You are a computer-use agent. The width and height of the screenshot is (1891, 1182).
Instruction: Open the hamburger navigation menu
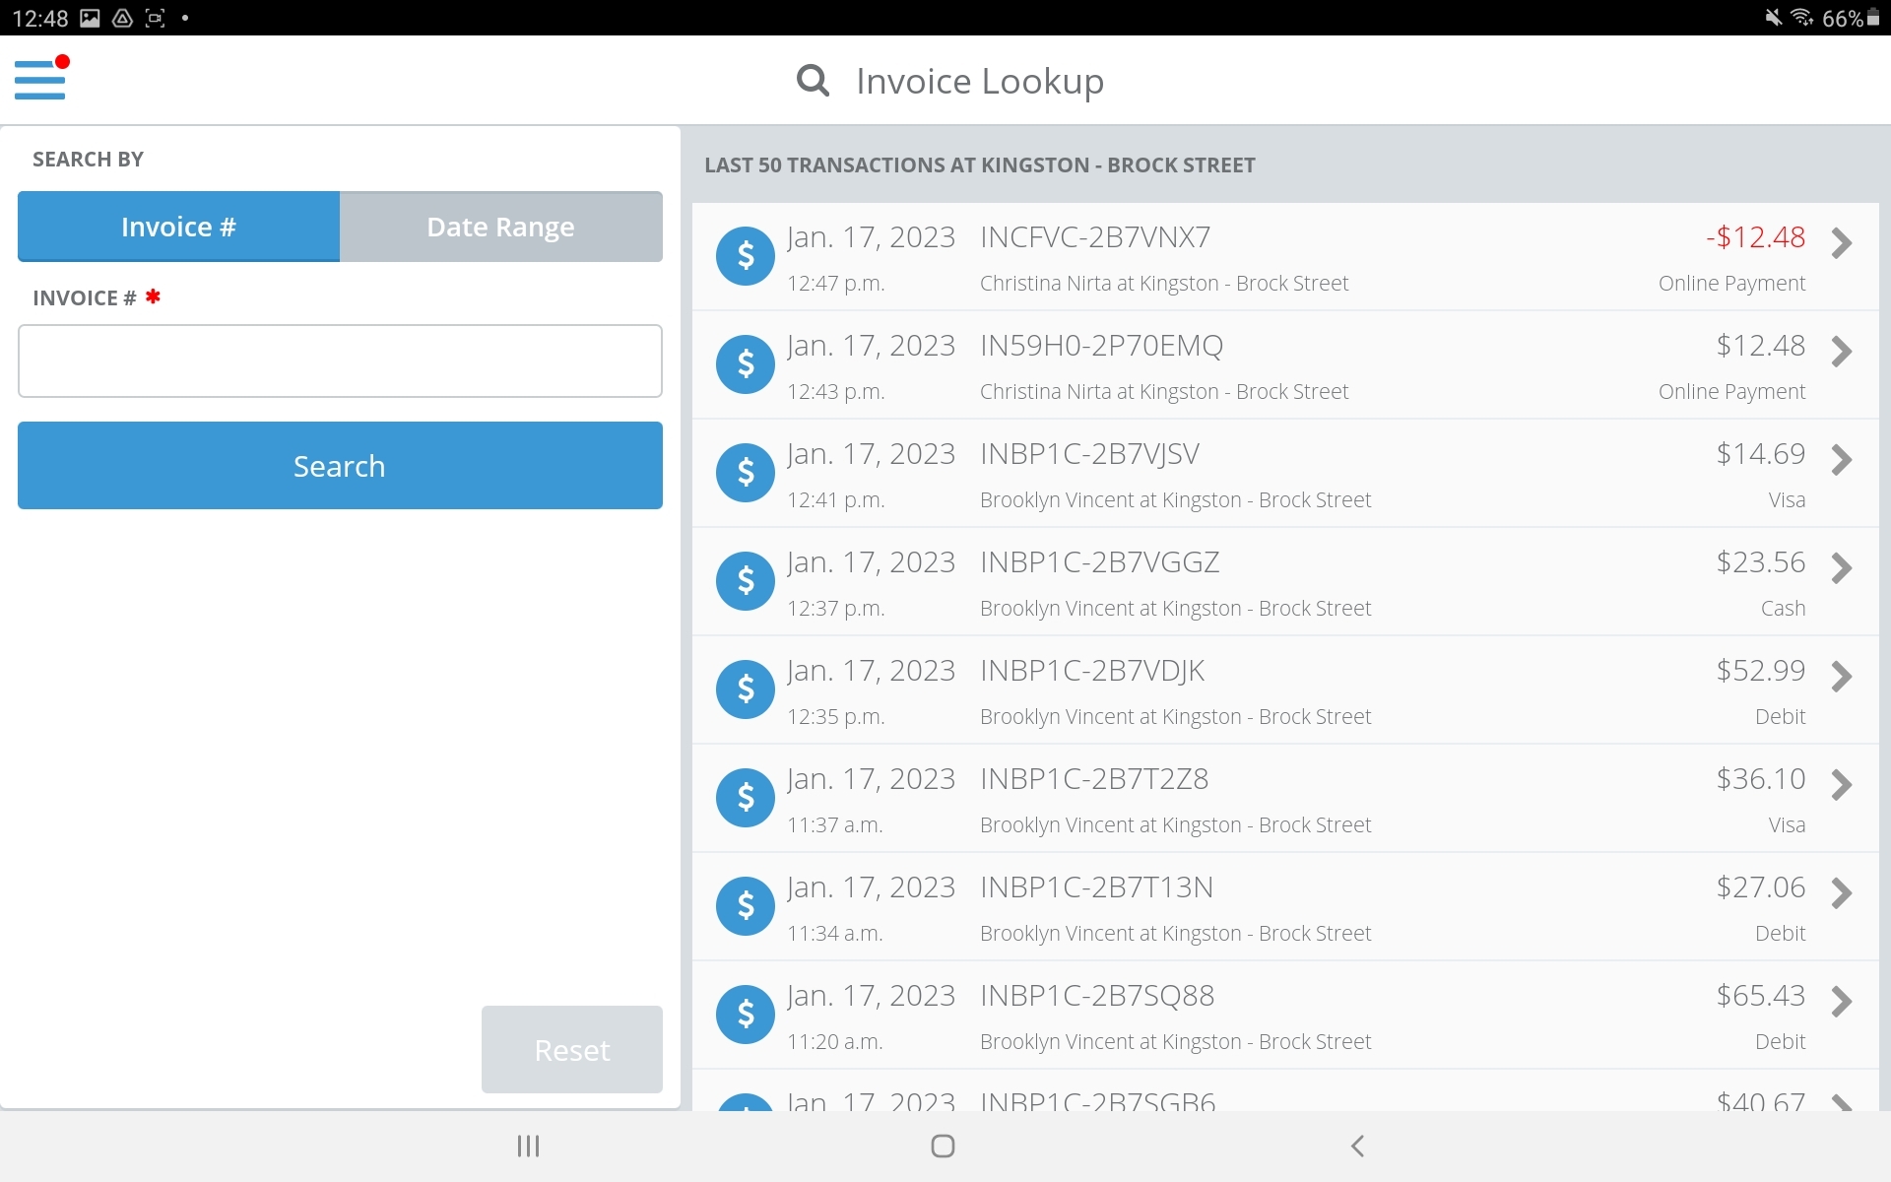point(40,79)
